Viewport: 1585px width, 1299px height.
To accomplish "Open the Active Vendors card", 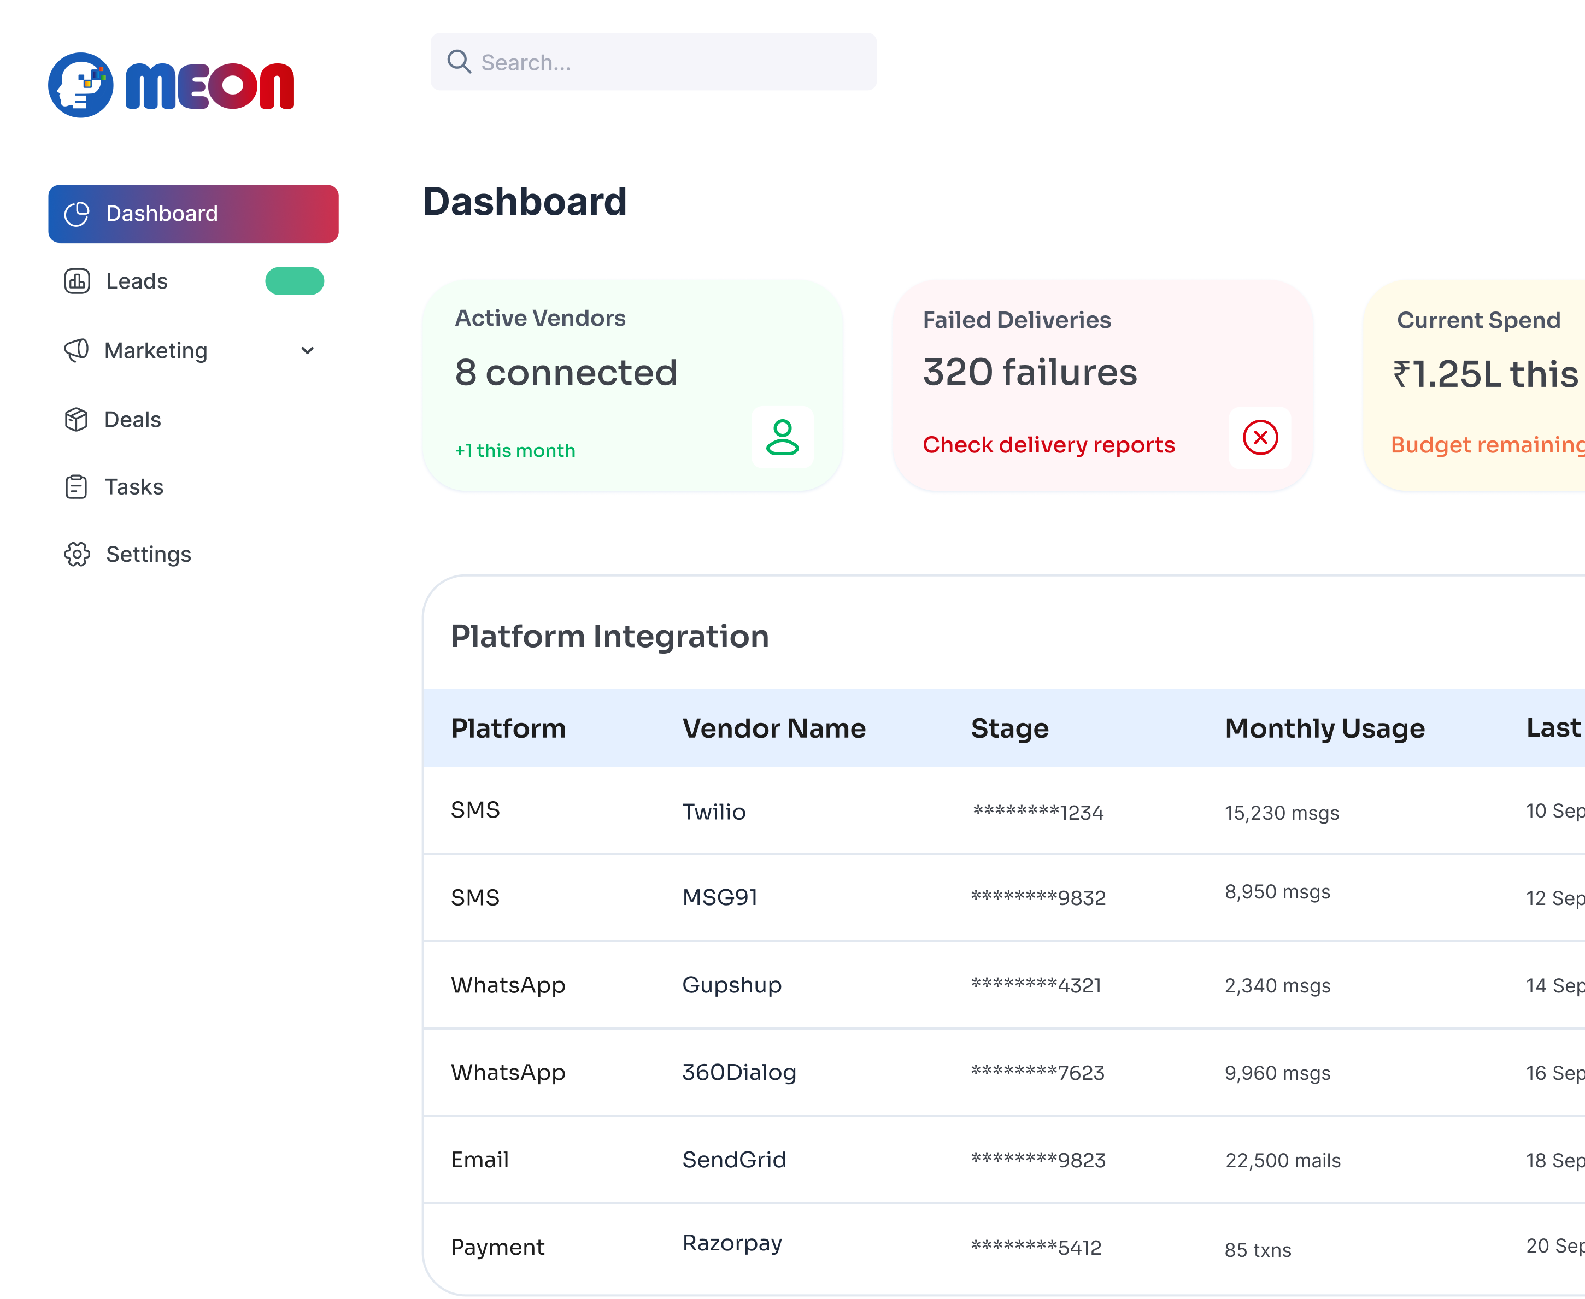I will click(633, 386).
